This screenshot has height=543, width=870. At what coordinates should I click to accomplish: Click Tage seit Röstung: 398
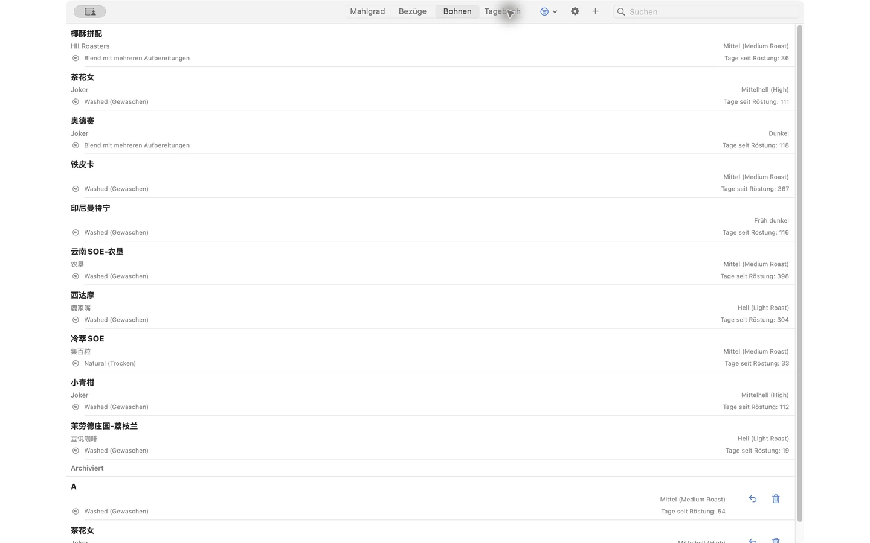click(755, 276)
